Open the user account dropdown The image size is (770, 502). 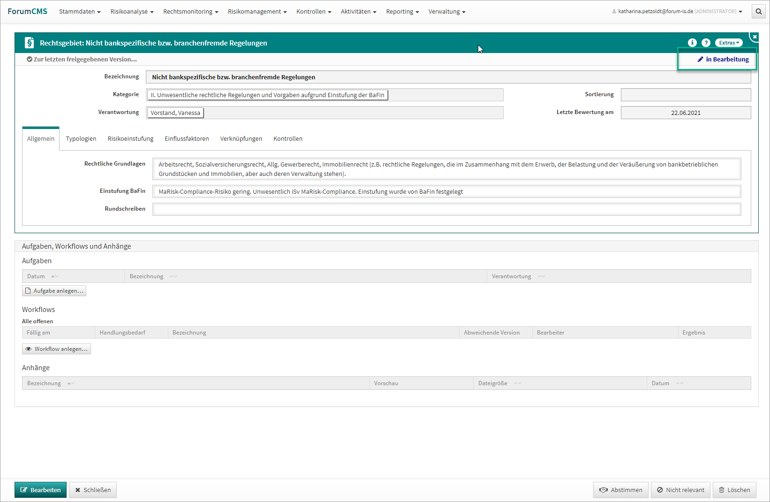coord(677,11)
